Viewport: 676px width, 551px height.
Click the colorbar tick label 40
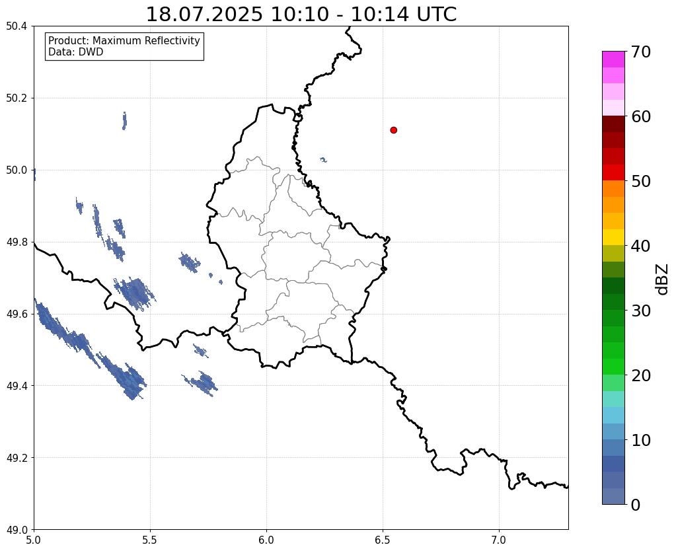(x=641, y=246)
